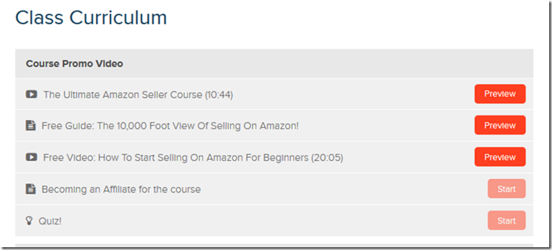Click the lightbulb icon next to Quiz!
The height and width of the screenshot is (250, 552).
point(29,221)
